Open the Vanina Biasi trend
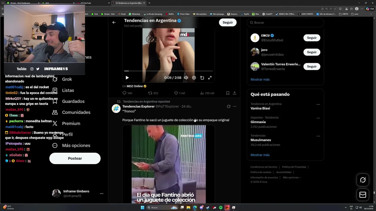Viewport: 376px width, 211px height. (x=260, y=108)
